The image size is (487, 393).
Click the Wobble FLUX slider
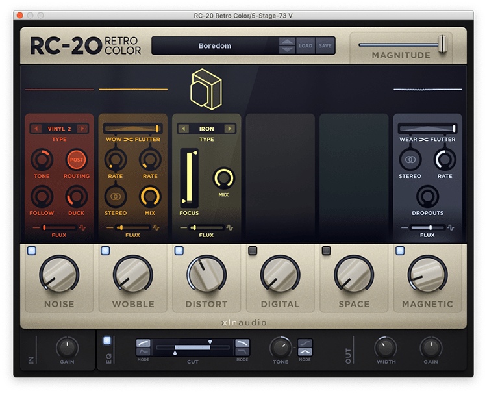pyautogui.click(x=132, y=228)
